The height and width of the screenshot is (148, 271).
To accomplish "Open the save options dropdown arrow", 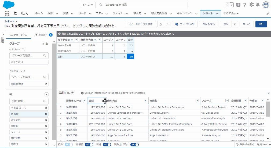I will pos(235,24).
